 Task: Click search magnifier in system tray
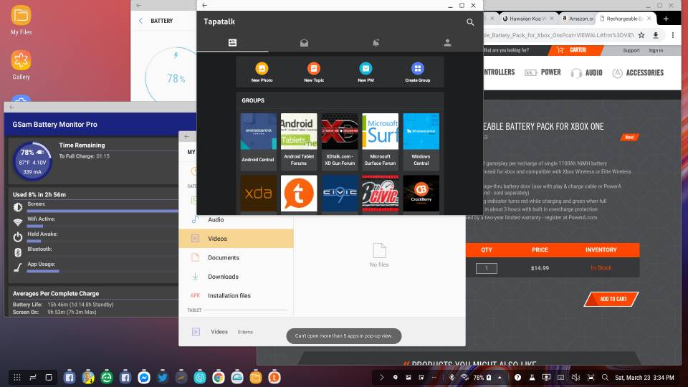pyautogui.click(x=605, y=378)
